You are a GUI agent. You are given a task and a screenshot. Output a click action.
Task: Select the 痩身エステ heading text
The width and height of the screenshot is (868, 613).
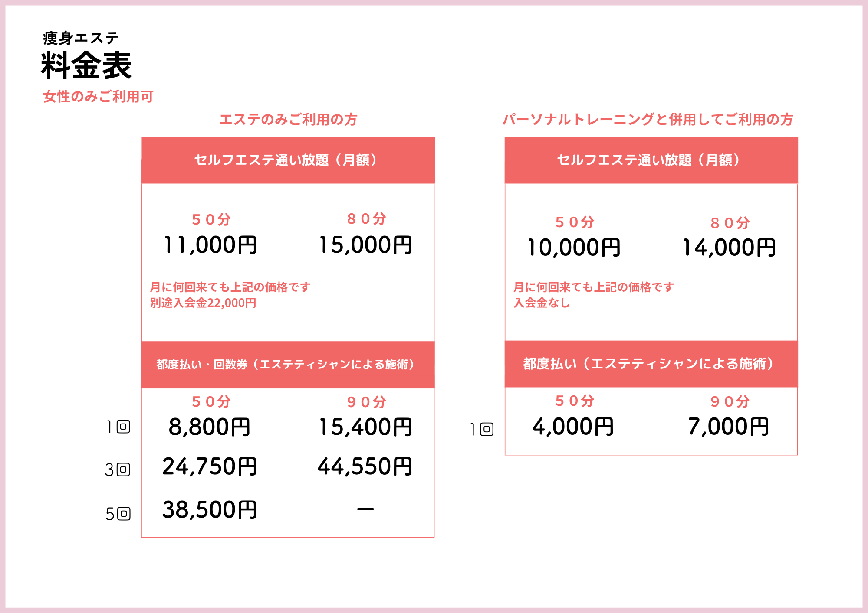(81, 38)
